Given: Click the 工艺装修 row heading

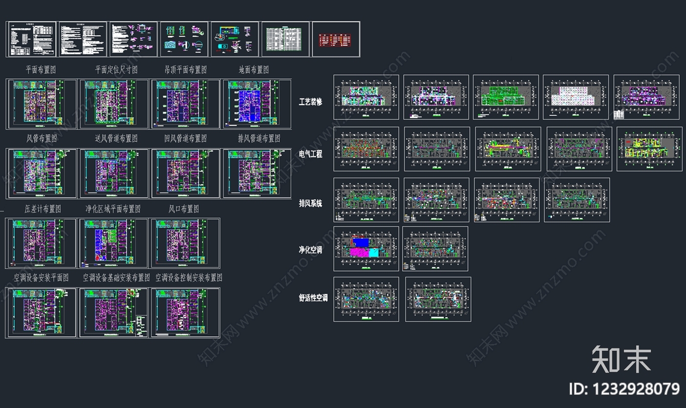Looking at the screenshot, I should pos(311,102).
